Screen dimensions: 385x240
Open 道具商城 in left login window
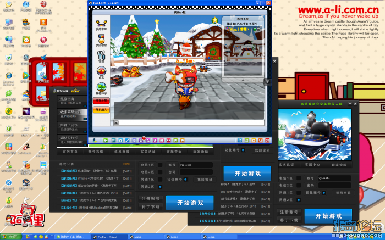pyautogui.click(x=122, y=152)
